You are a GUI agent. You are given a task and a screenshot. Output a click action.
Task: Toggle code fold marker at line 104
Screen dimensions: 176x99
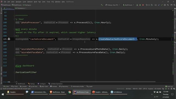15,36
